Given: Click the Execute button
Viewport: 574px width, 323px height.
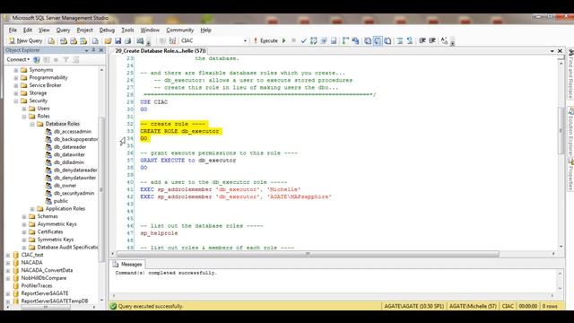Looking at the screenshot, I should (265, 40).
